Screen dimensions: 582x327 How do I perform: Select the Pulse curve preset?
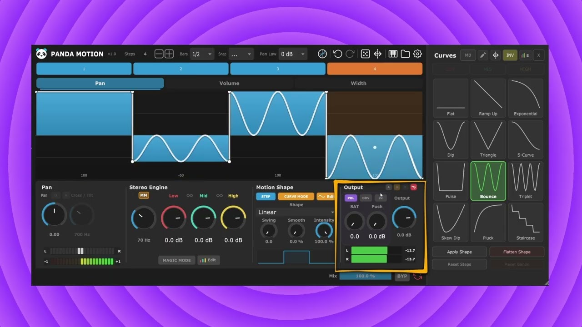click(451, 181)
